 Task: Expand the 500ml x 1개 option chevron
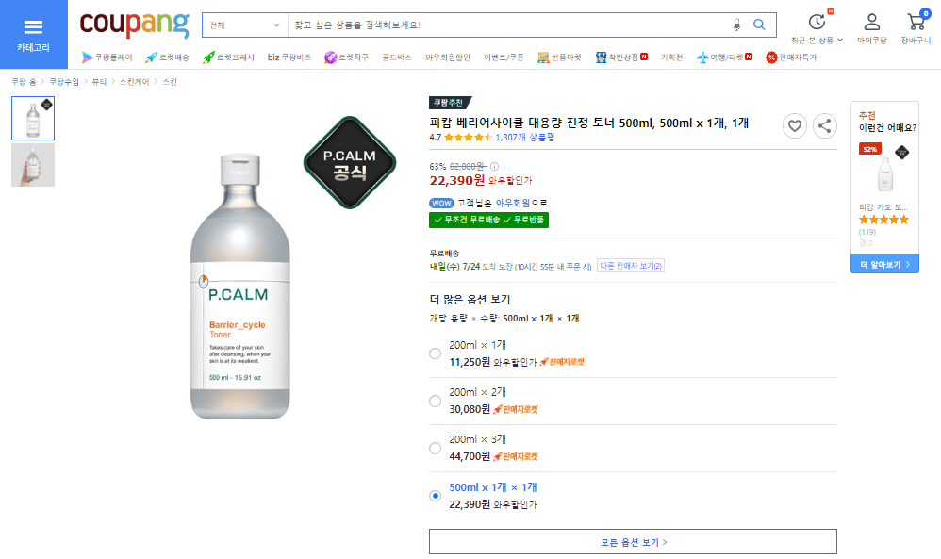click(x=828, y=495)
